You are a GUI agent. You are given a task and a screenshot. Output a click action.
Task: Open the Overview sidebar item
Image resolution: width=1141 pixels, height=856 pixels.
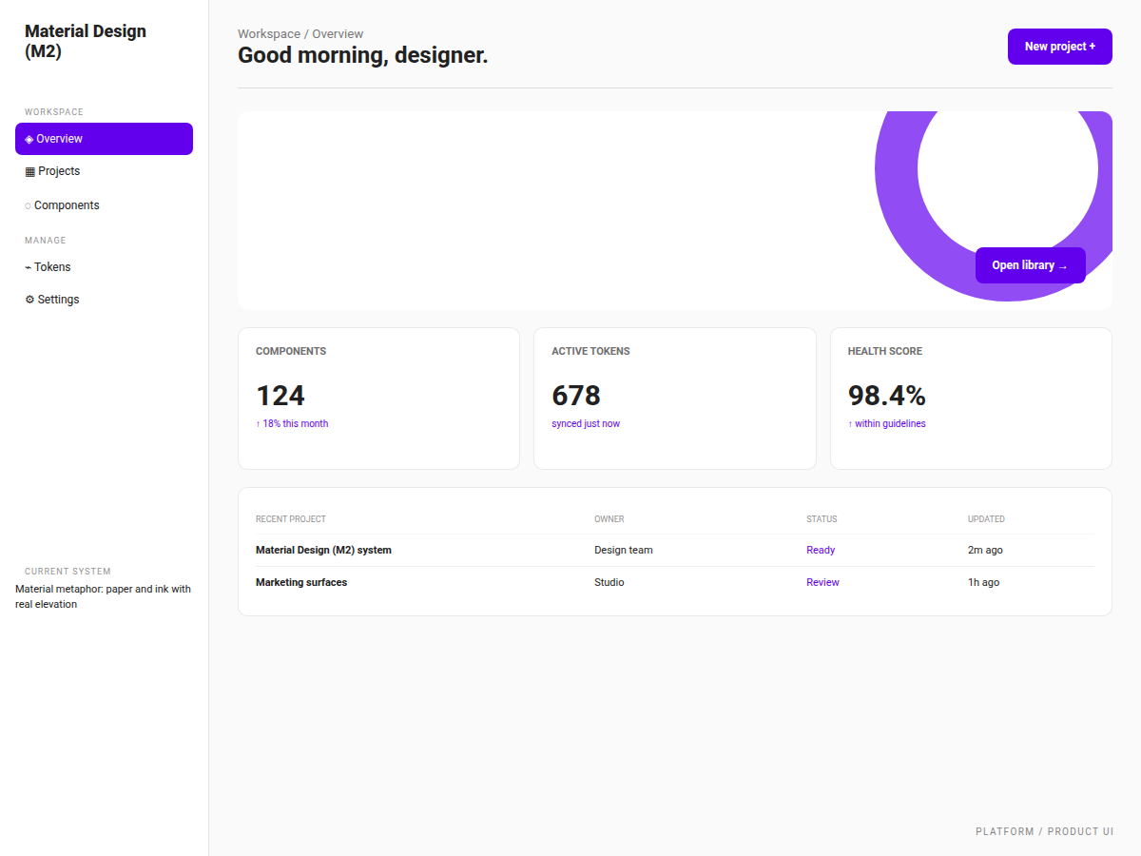pos(104,139)
